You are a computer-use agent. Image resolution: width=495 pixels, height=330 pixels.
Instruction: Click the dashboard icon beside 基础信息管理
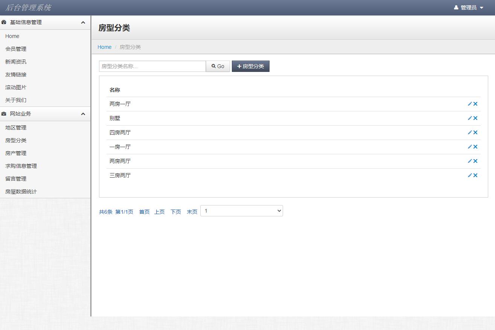4,22
